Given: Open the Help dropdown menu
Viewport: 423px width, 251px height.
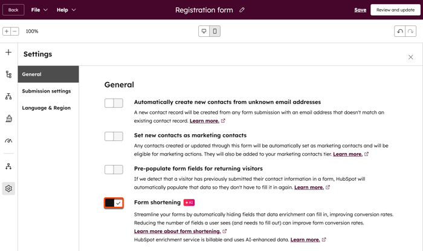Looking at the screenshot, I should click(66, 10).
